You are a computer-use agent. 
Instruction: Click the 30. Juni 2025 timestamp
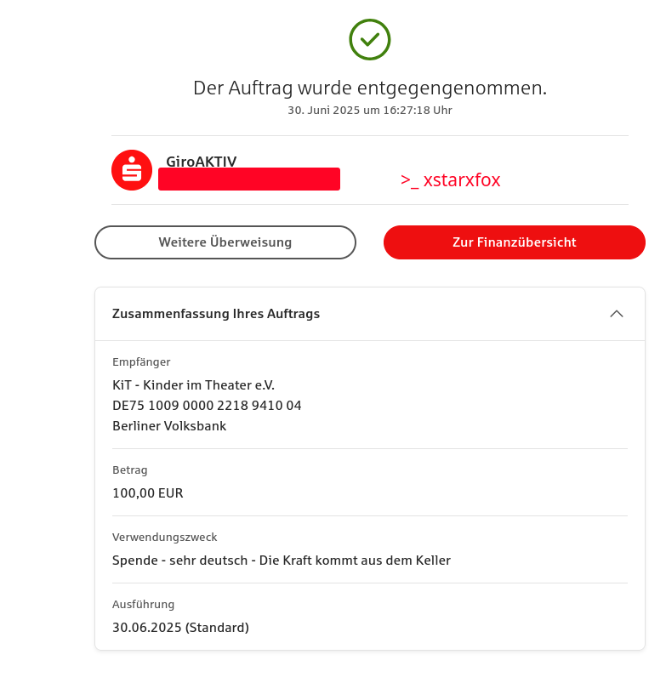pos(370,111)
